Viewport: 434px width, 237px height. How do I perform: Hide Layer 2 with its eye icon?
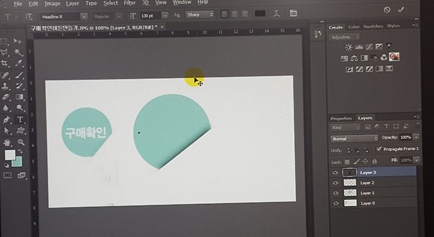[336, 183]
